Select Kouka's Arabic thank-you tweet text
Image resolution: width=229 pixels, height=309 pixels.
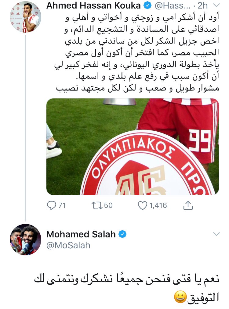136,53
